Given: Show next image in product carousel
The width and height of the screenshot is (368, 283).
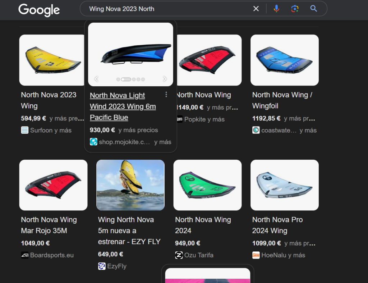Looking at the screenshot, I should point(165,79).
